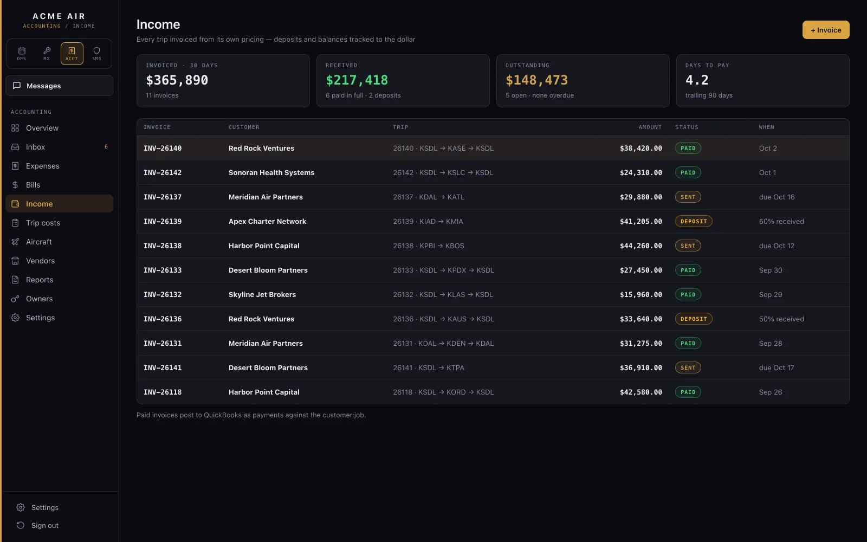Image resolution: width=867 pixels, height=542 pixels.
Task: Open the SMS safety module icon
Action: click(96, 54)
